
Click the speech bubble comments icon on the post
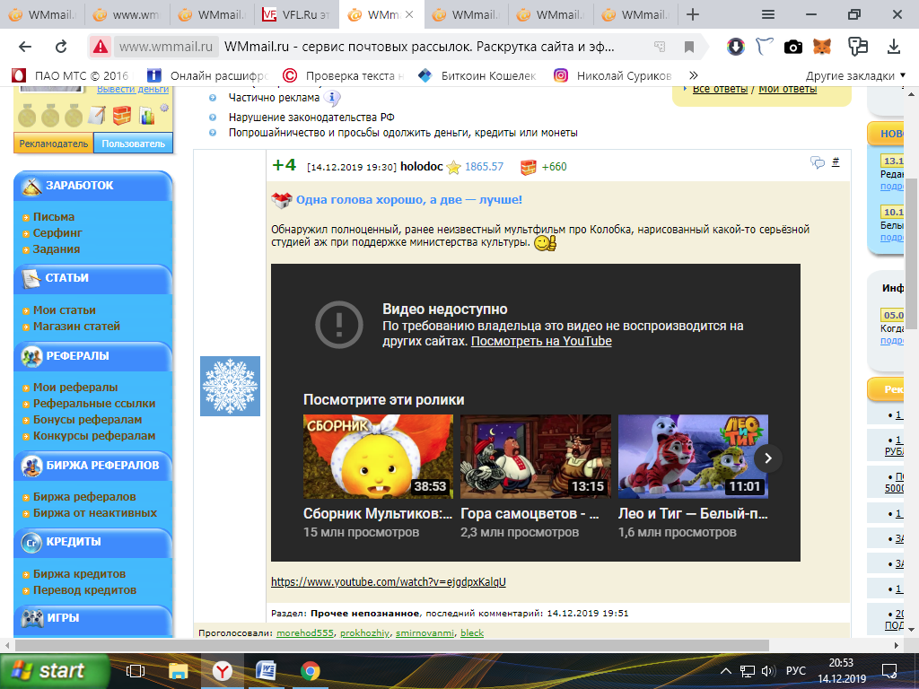[818, 163]
